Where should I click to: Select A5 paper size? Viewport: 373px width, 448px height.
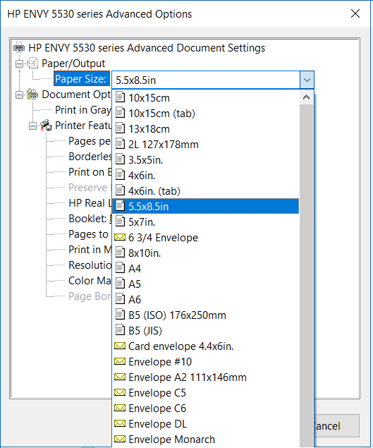point(206,284)
